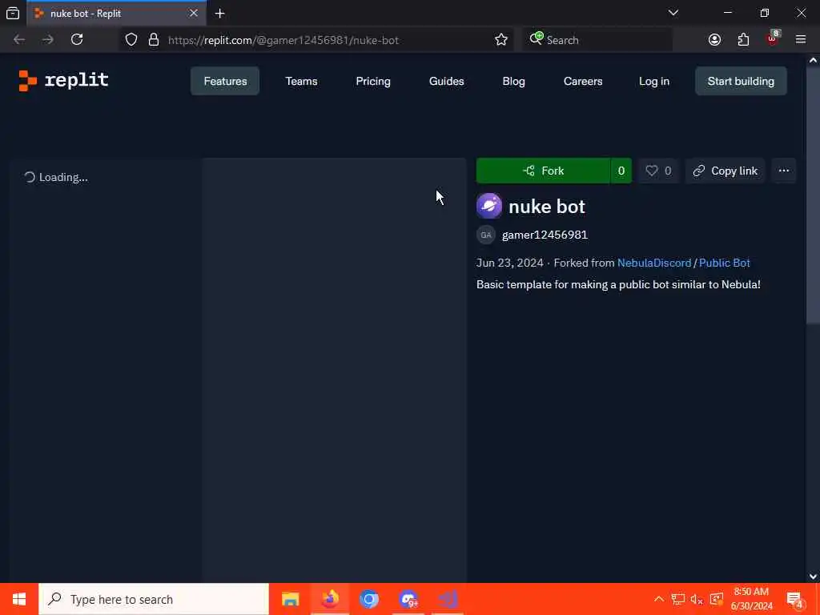Click Start building button
This screenshot has height=615, width=820.
click(741, 81)
